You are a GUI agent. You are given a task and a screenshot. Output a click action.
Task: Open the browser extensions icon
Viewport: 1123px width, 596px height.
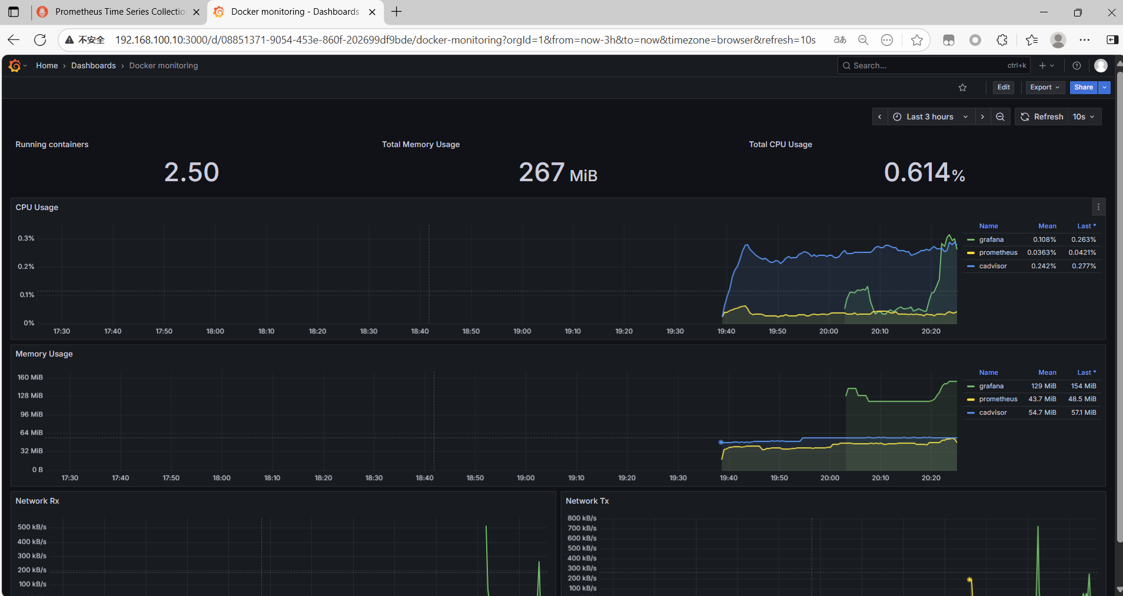[x=1002, y=40]
